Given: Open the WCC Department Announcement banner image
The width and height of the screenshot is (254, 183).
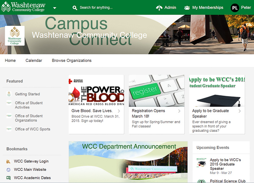Looking at the screenshot, I should point(128,162).
